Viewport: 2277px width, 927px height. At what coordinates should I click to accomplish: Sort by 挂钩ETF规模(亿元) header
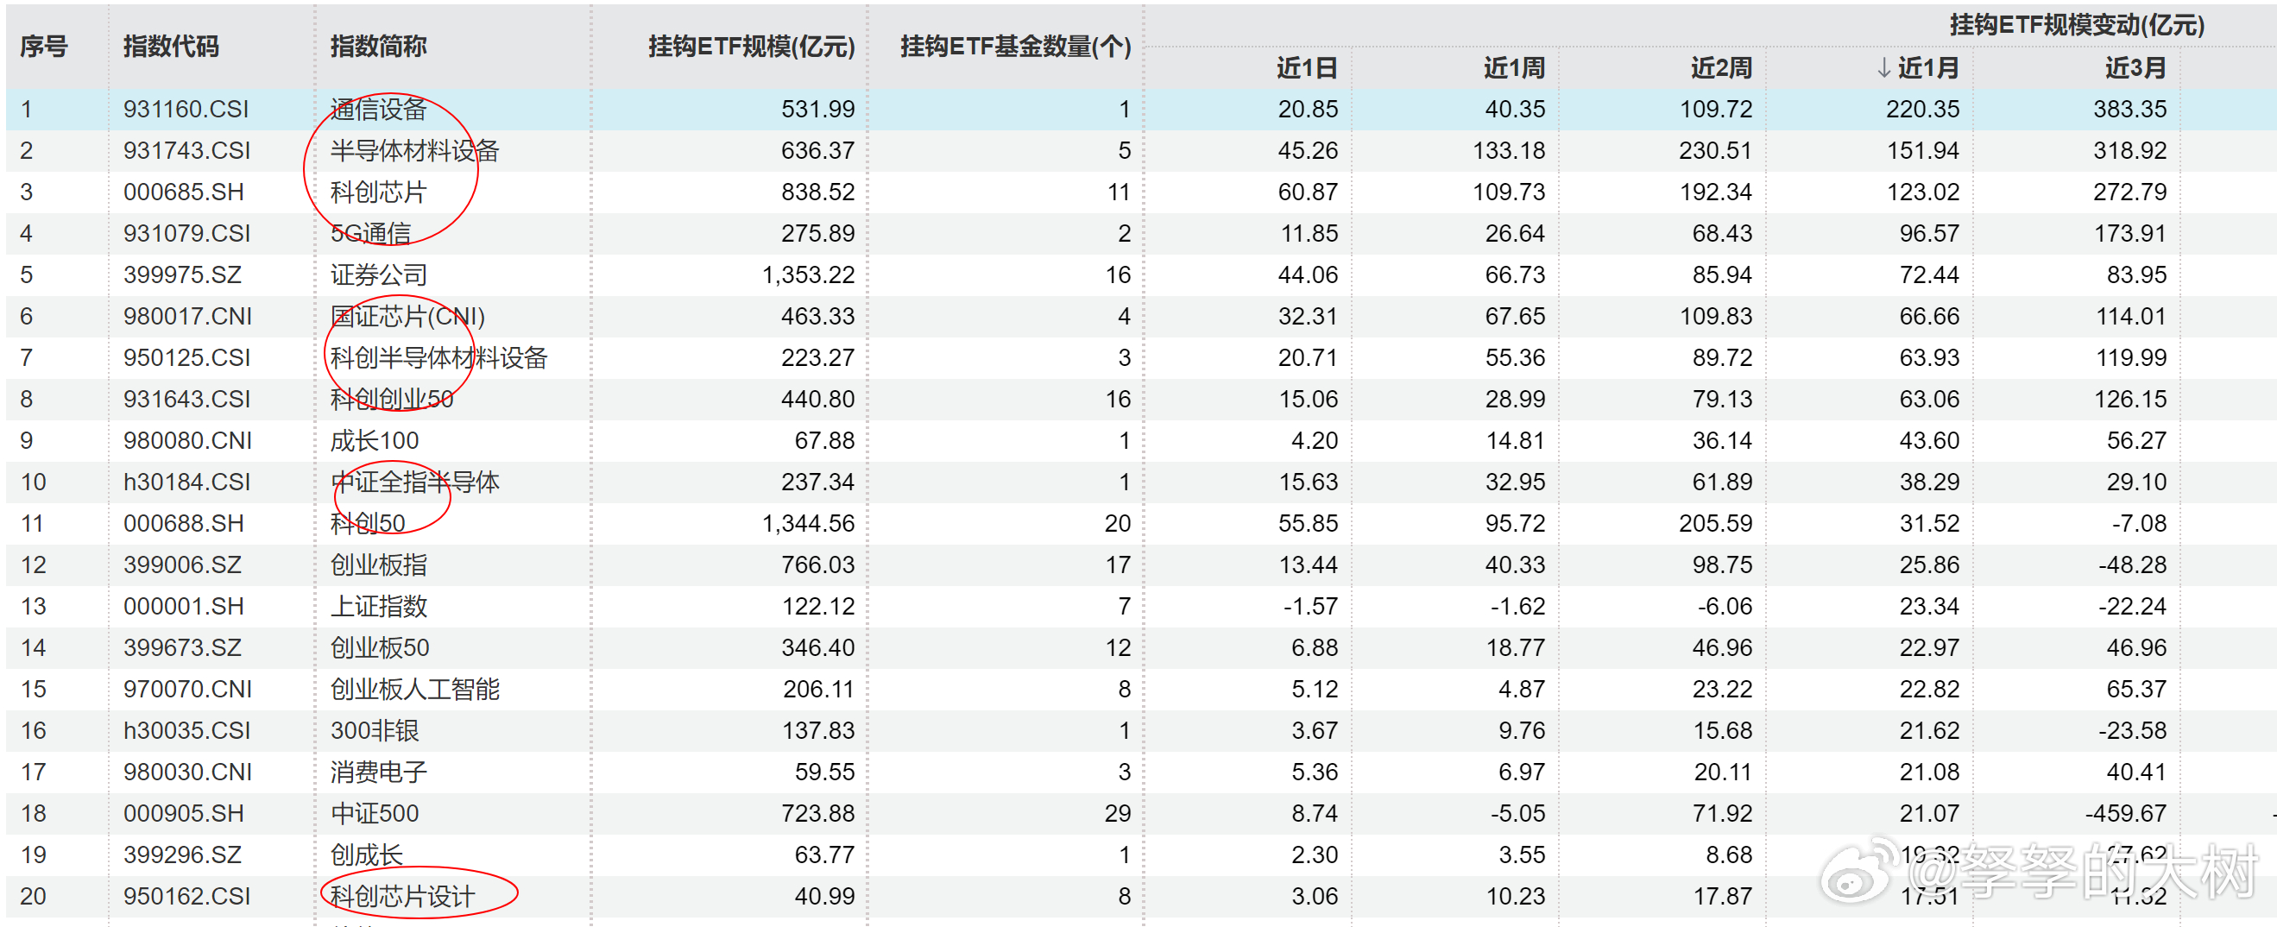pos(751,46)
